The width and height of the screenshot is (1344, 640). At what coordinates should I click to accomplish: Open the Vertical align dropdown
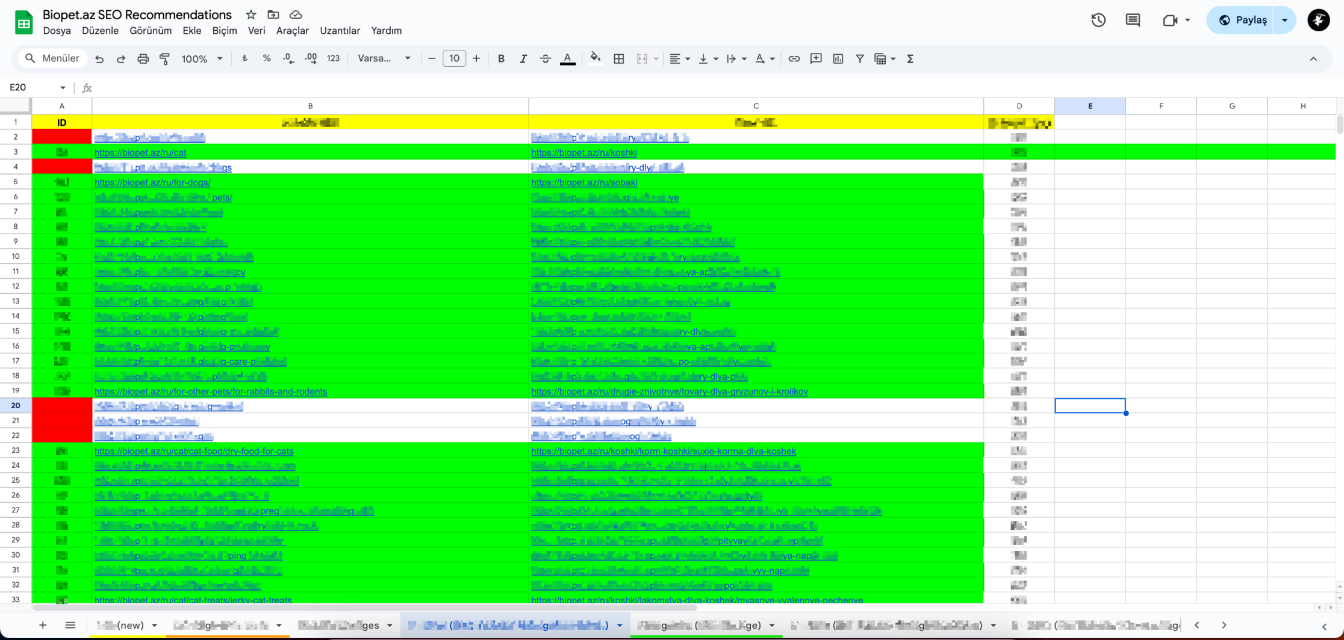(708, 59)
